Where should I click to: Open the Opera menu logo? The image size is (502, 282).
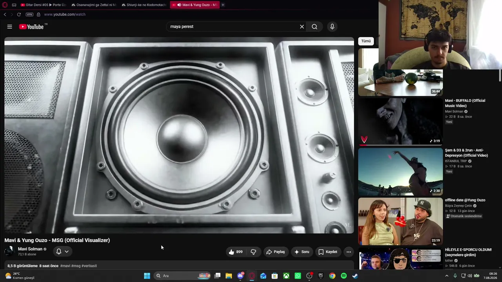[5, 5]
